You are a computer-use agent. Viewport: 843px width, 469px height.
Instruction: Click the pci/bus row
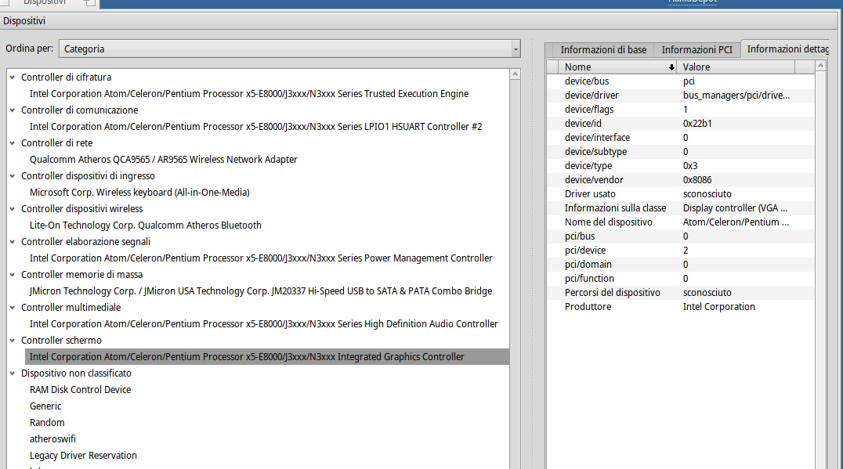point(681,236)
